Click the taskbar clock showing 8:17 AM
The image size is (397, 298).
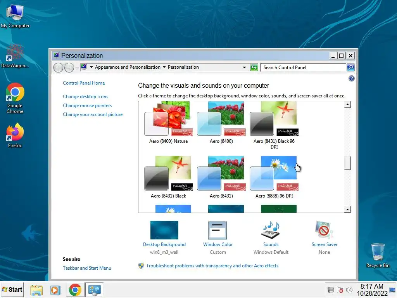[x=372, y=290]
